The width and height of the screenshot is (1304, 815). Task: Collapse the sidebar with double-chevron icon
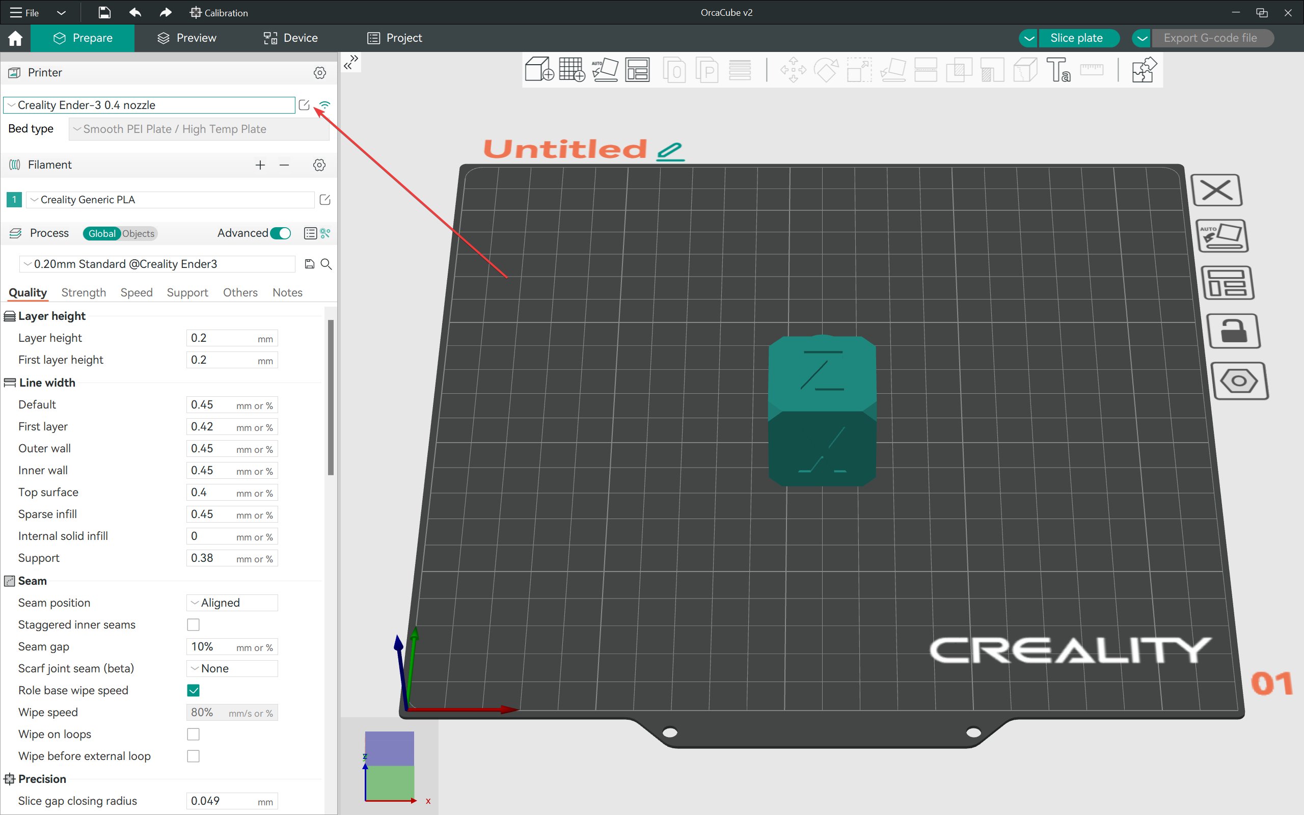[351, 62]
